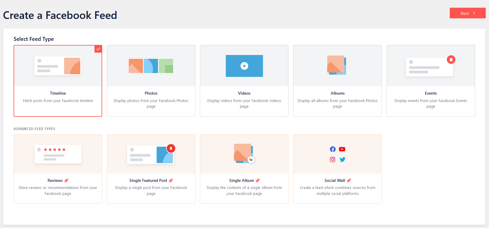Choose the Single Featured Post illustration
The width and height of the screenshot is (489, 228).
(x=150, y=155)
